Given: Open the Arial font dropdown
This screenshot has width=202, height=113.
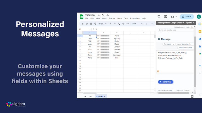Looking at the screenshot, I should pyautogui.click(x=137, y=24).
